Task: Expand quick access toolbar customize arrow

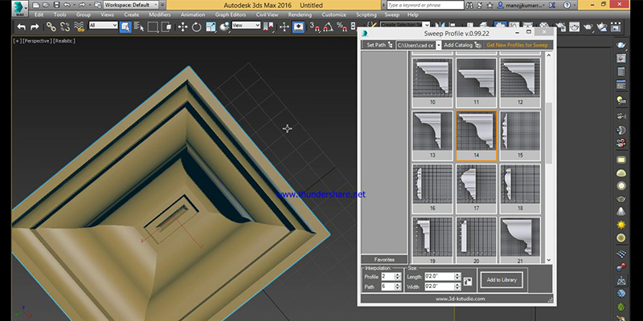Action: (x=163, y=6)
